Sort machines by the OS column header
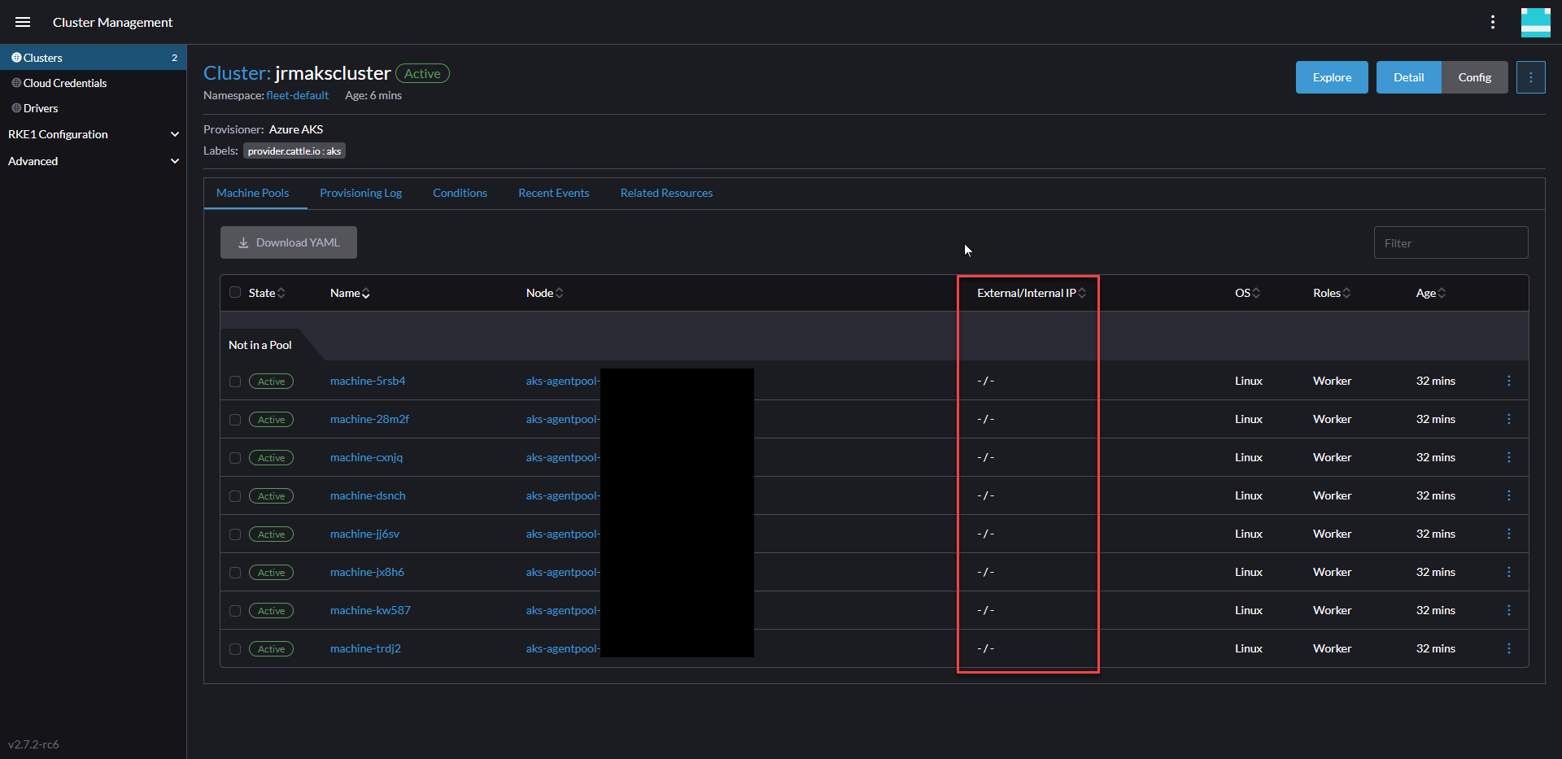Viewport: 1562px width, 759px height. pos(1246,292)
